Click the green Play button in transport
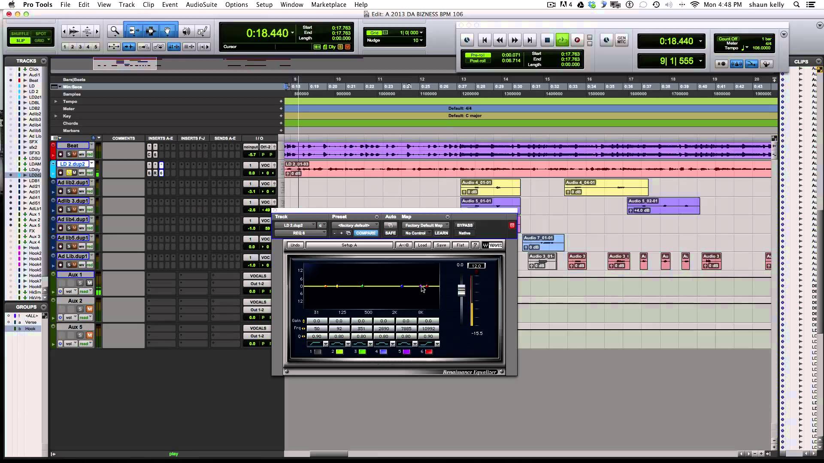This screenshot has height=463, width=824. point(562,40)
